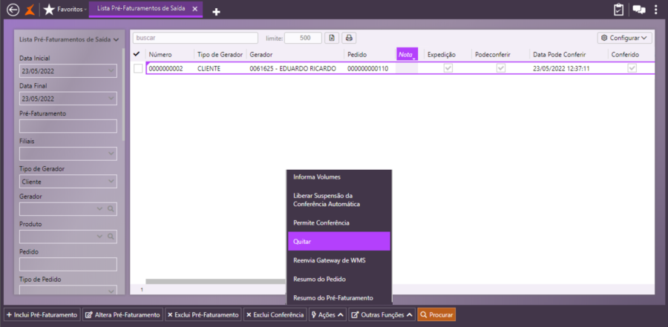
Task: Open new tab with plus icon
Action: click(x=216, y=13)
